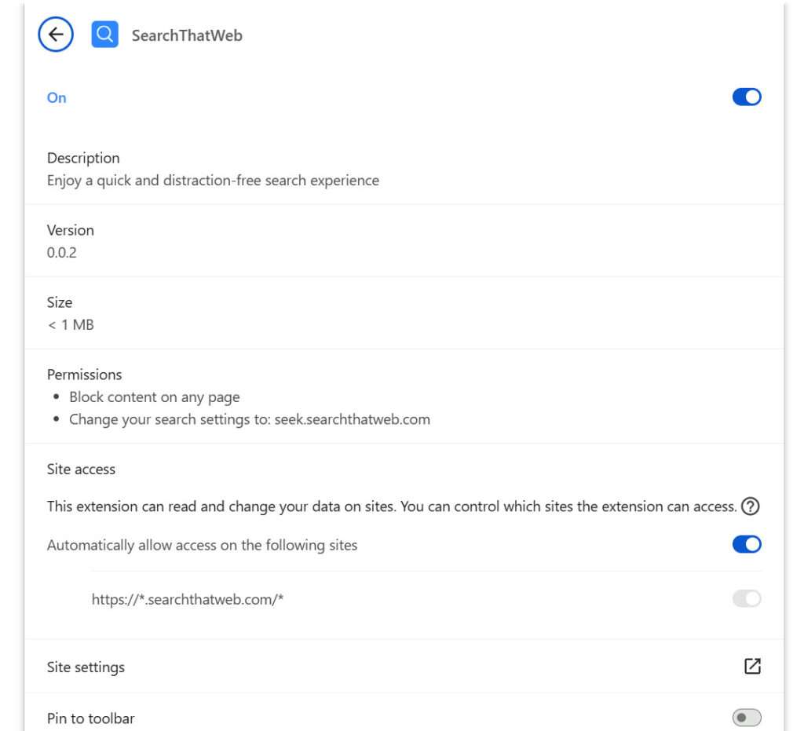The image size is (804, 731).
Task: Click the Site settings external link icon
Action: [751, 665]
